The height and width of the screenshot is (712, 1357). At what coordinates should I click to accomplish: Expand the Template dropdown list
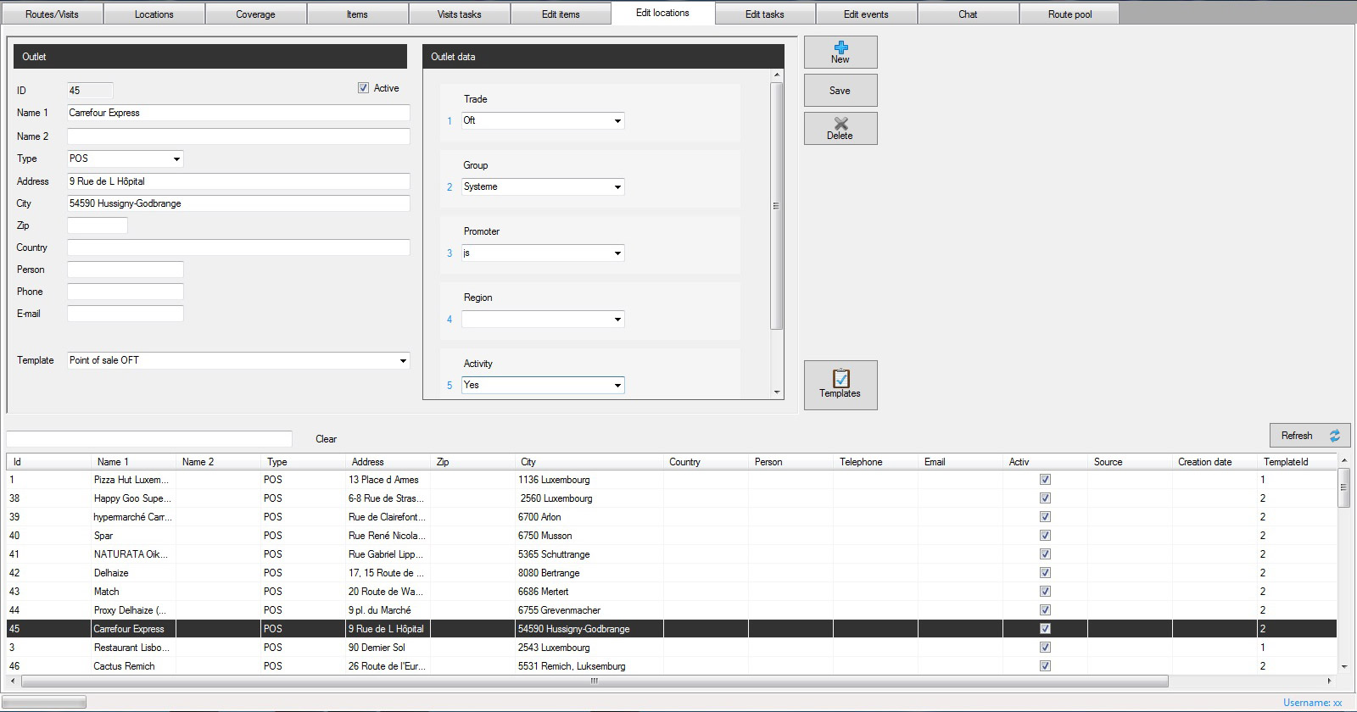pyautogui.click(x=403, y=361)
